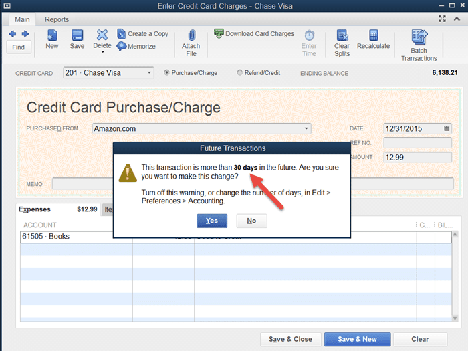Clear Splits in toolbar
The image size is (468, 351).
coord(342,43)
